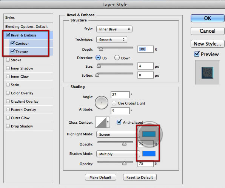The height and width of the screenshot is (188, 225).
Task: Enable the Color Overlay checkbox
Action: click(8, 93)
